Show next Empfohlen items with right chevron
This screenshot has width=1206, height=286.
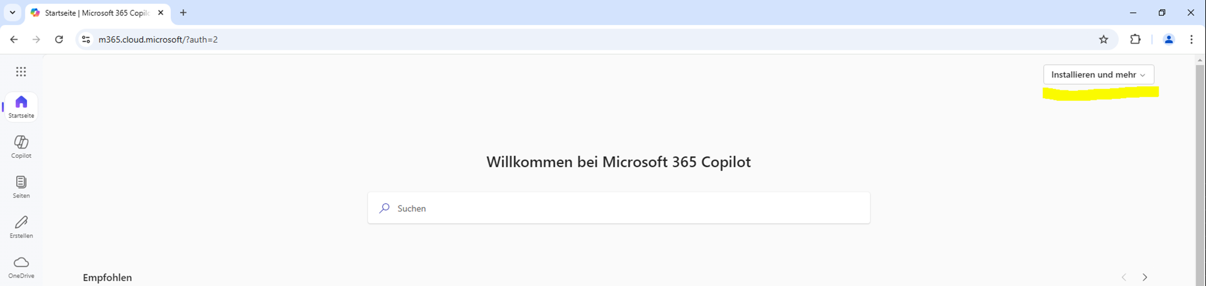pyautogui.click(x=1145, y=277)
